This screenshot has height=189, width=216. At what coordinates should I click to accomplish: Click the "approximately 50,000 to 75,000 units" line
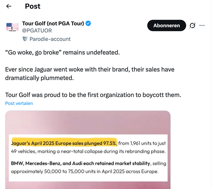[x=85, y=171]
